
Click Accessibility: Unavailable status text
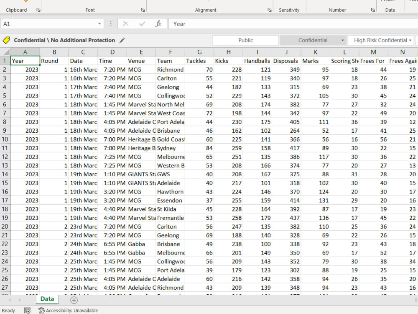click(x=72, y=311)
